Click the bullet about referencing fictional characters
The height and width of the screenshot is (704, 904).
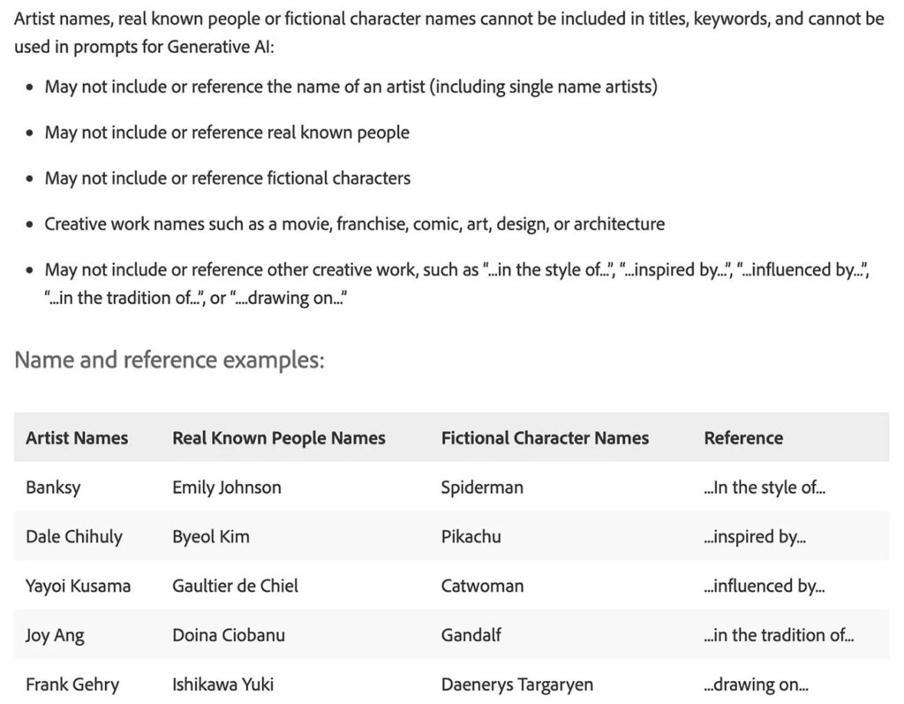click(227, 178)
